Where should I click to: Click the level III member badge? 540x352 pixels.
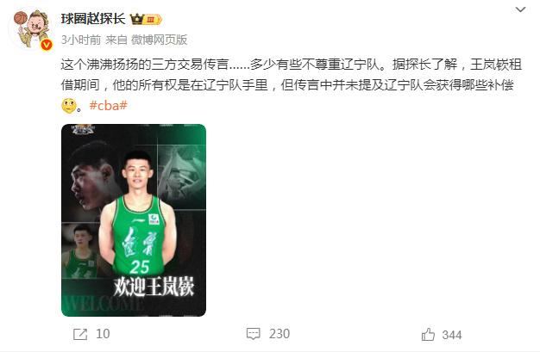point(152,20)
